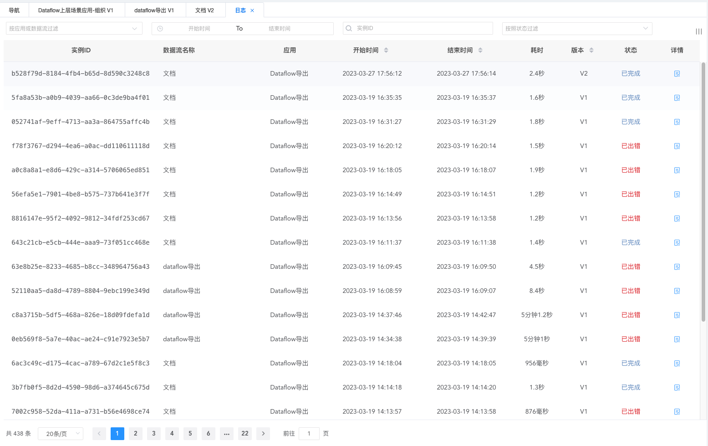Click the 开始时间 date input

(x=199, y=28)
